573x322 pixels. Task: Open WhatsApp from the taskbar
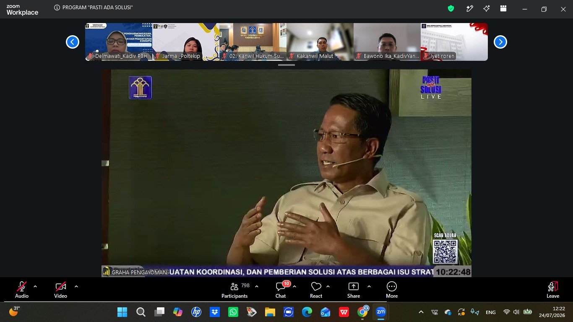tap(233, 312)
